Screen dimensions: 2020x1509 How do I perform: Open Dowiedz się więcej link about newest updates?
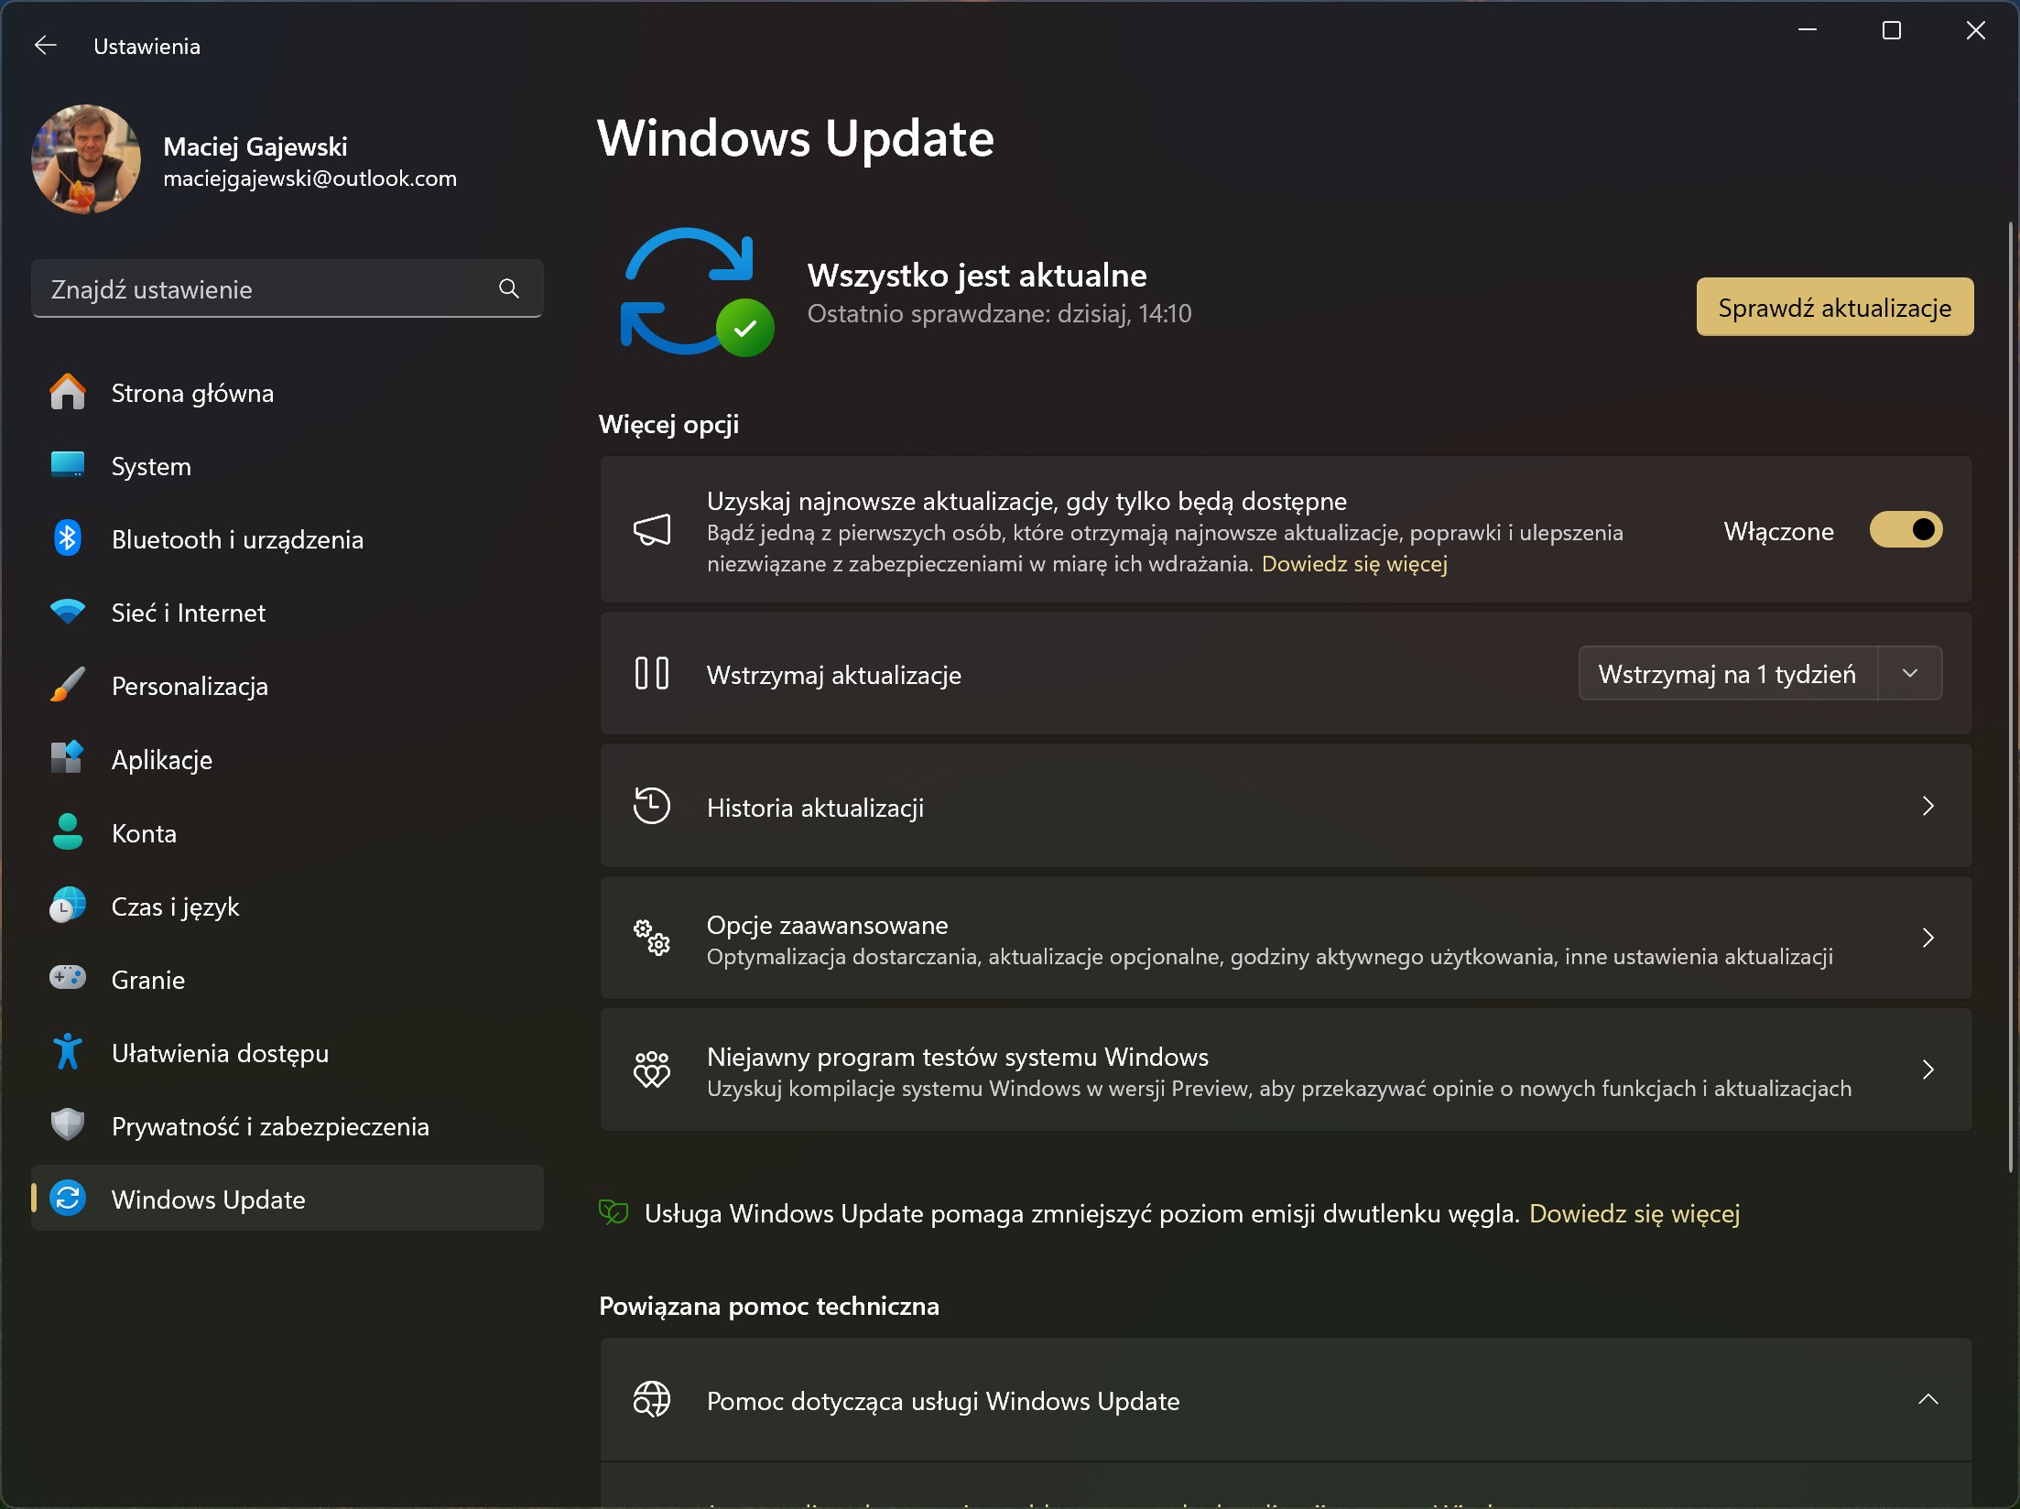[x=1354, y=563]
